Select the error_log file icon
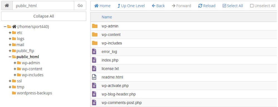The width and height of the screenshot is (278, 107). [x=94, y=51]
